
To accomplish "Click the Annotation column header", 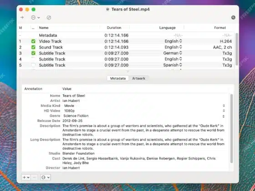I will pos(33,89).
